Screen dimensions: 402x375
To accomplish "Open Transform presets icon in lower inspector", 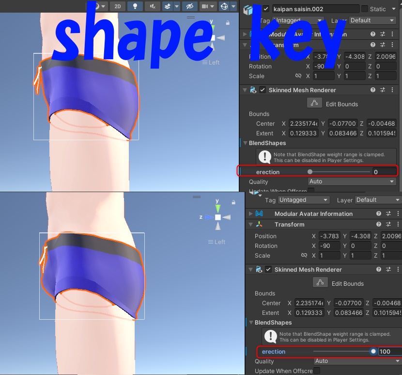I will point(388,224).
